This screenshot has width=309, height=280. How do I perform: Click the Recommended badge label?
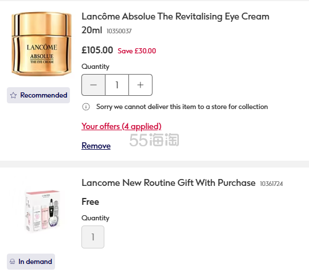coord(44,95)
